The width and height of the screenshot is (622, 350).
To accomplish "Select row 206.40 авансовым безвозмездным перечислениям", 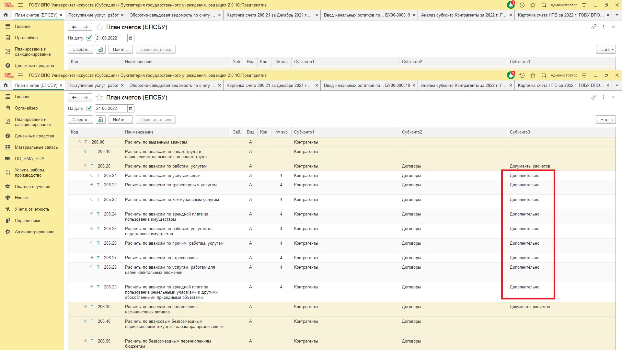I will click(x=174, y=324).
